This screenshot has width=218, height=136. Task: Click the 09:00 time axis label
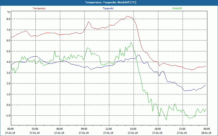84,129
